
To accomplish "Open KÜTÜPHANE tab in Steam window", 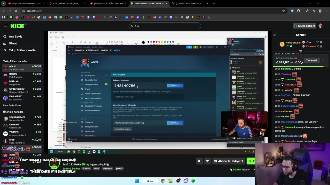I will 92,50.
